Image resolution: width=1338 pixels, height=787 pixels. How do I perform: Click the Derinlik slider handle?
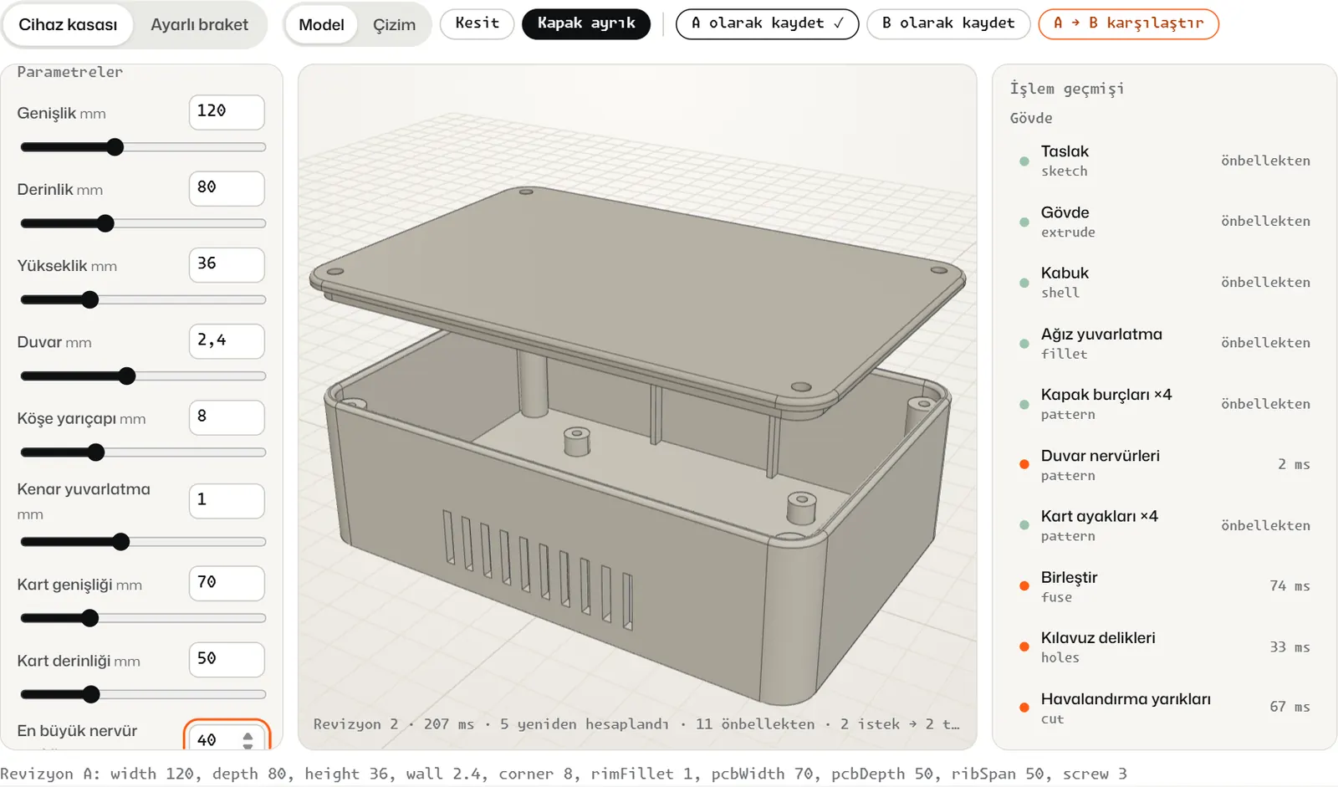(x=105, y=223)
